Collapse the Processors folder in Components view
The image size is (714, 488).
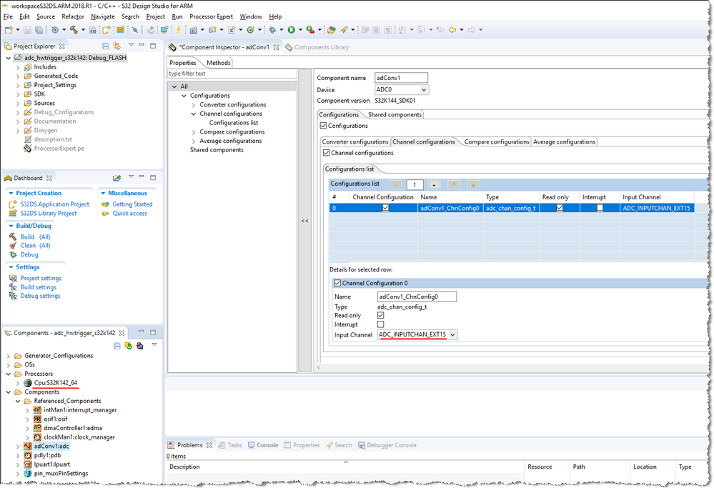pos(8,374)
